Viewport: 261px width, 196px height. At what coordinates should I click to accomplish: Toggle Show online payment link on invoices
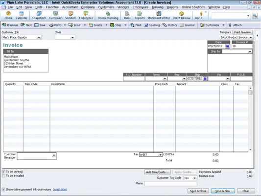(x=3, y=189)
